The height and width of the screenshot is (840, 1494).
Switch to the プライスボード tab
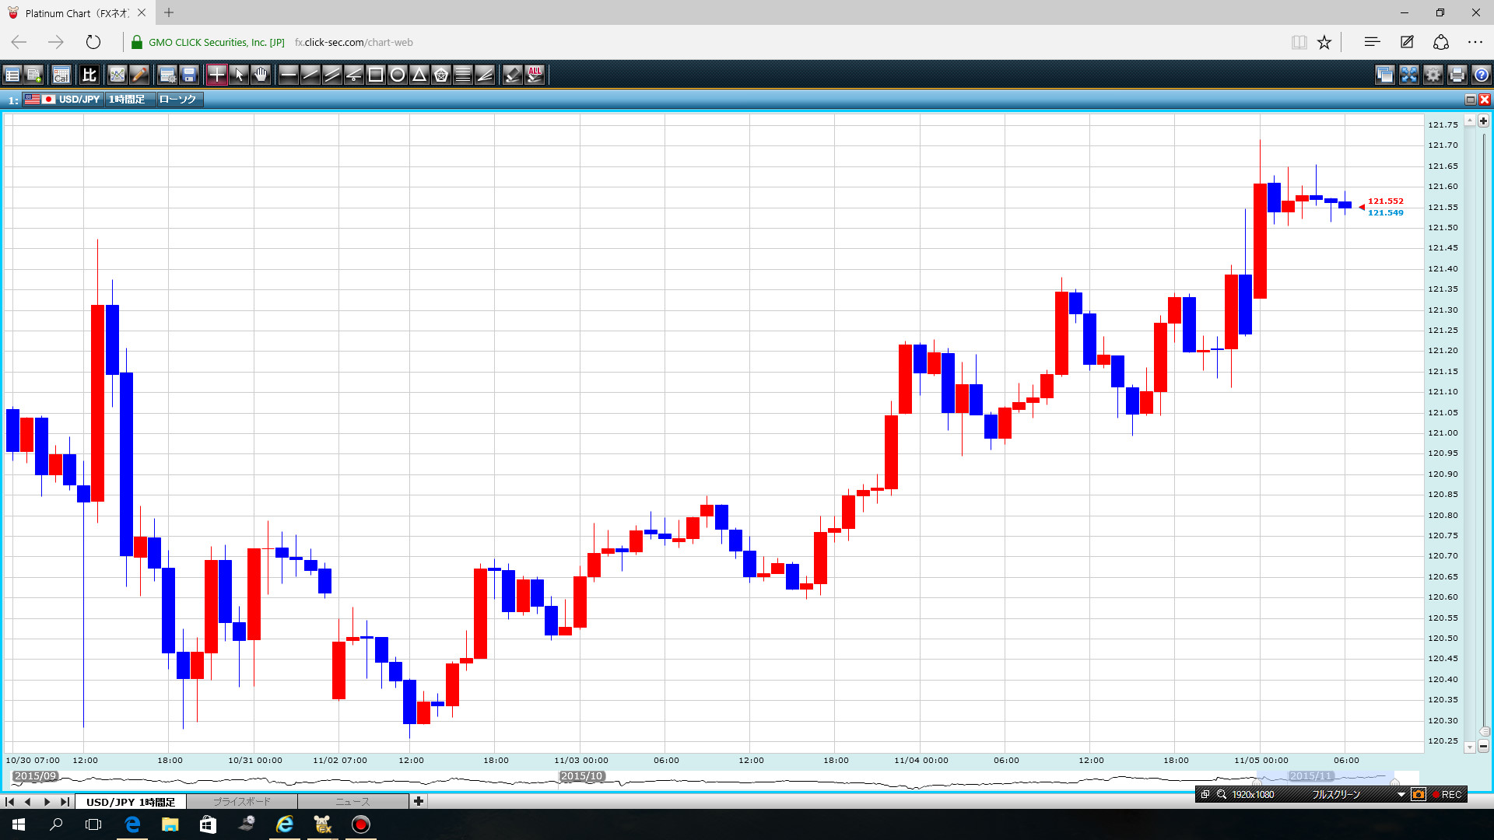coord(242,801)
